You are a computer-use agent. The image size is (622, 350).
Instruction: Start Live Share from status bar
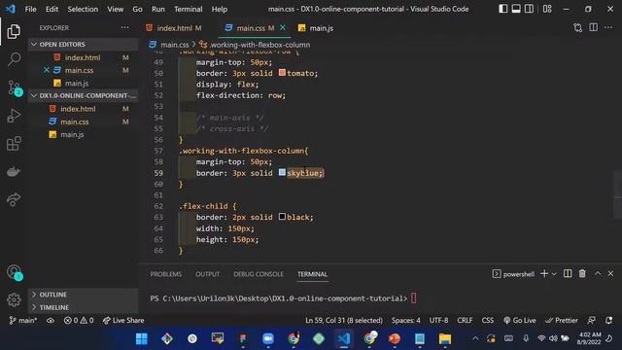[123, 320]
